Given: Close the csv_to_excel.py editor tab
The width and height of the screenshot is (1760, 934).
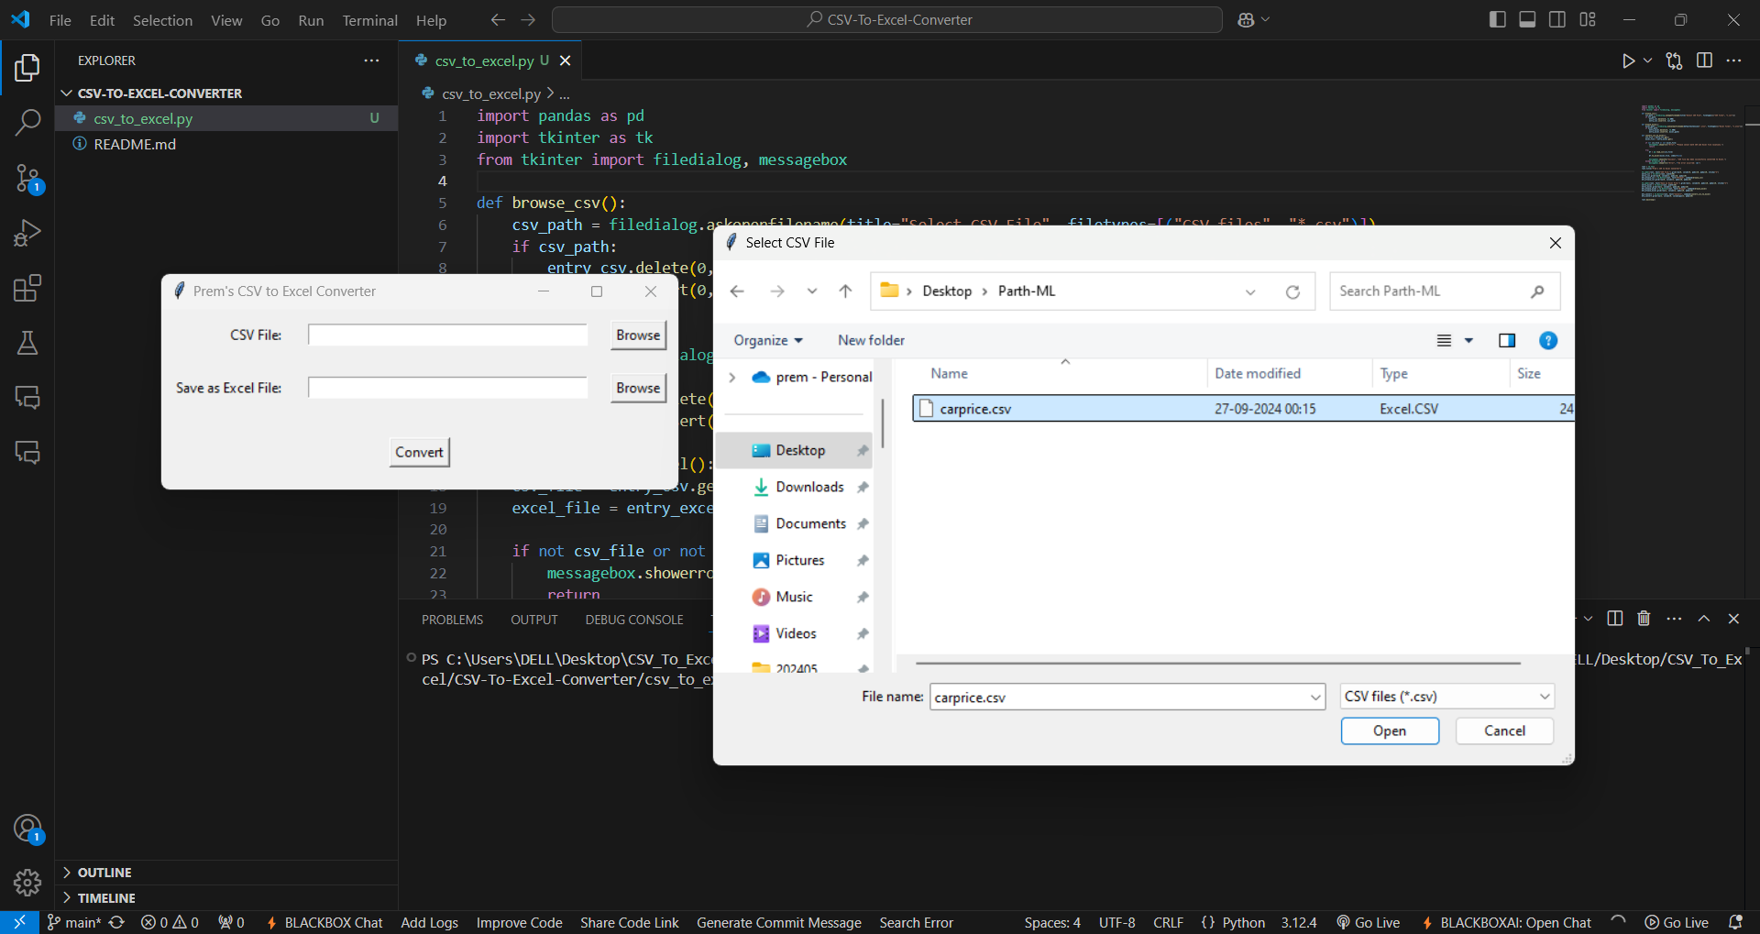Looking at the screenshot, I should click(x=566, y=60).
